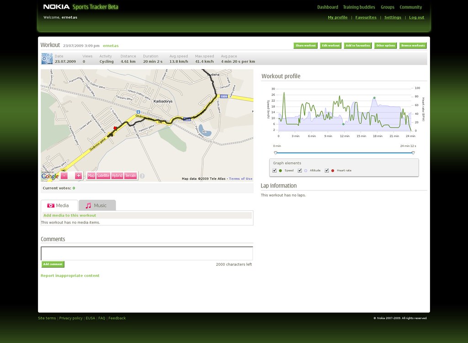Click the Add comment button
The image size is (468, 343).
click(53, 264)
